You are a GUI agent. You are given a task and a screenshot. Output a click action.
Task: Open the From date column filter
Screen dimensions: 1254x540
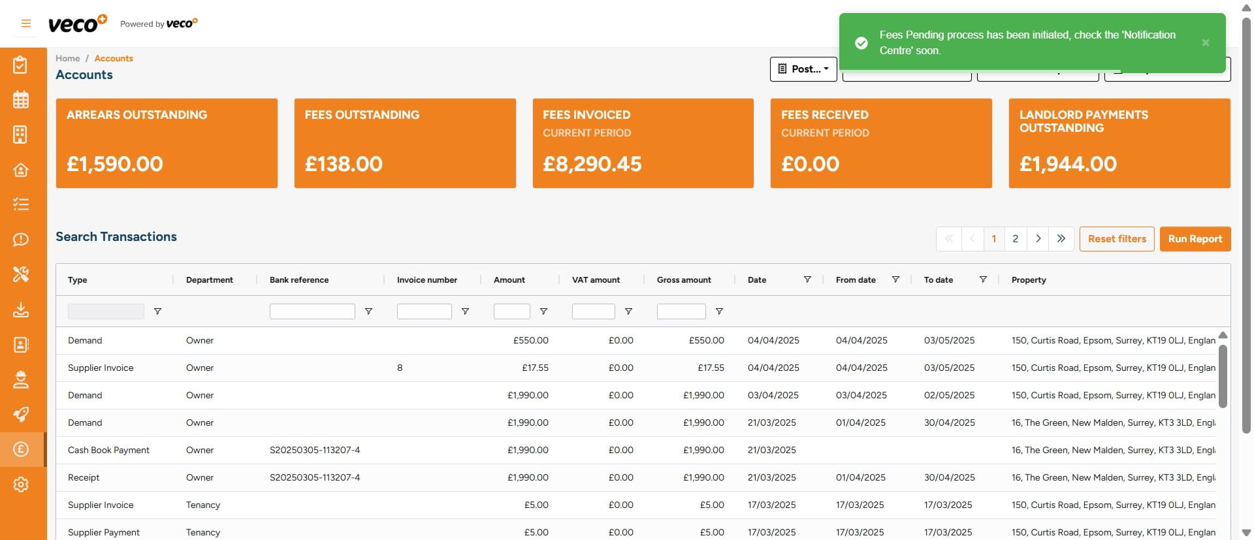pos(895,279)
